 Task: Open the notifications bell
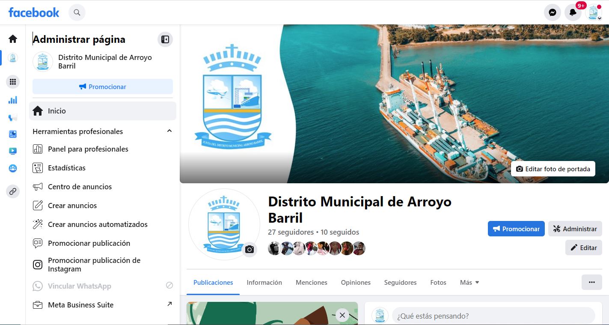(x=573, y=12)
